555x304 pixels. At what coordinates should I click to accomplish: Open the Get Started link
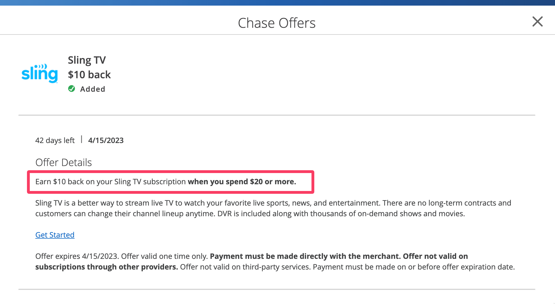pyautogui.click(x=55, y=235)
